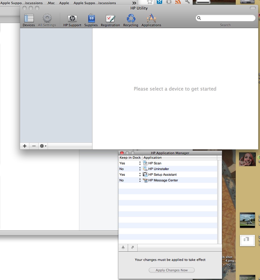Viewport: 260px width, 280px height.
Task: Change the Yes value for HP Scan
Action: [122, 163]
